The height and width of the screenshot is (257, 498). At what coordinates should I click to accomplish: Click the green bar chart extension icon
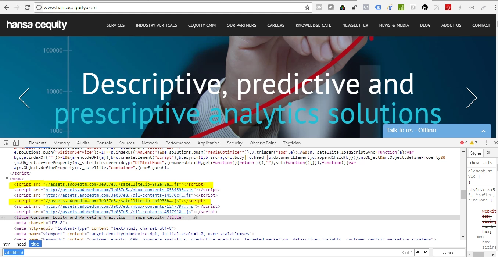401,7
